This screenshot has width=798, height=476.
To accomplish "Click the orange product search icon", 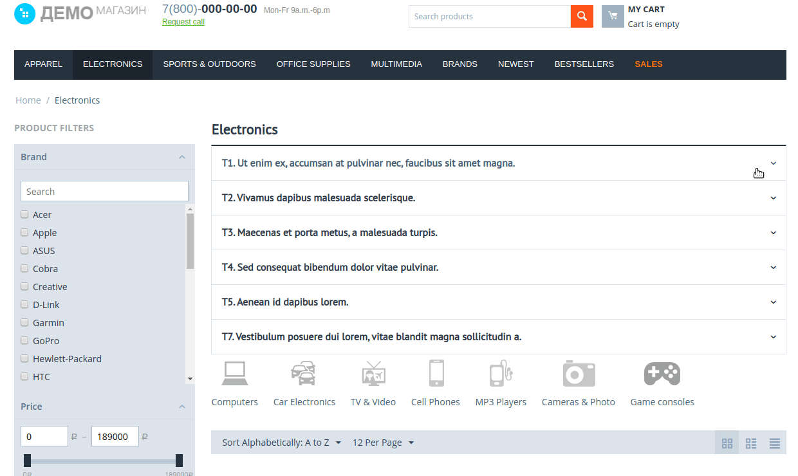I will 582,16.
